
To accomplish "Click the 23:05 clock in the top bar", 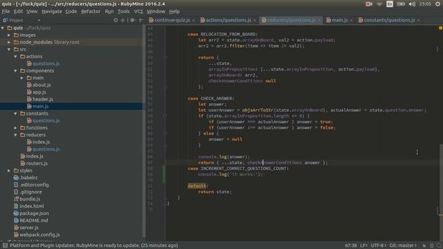I will click(425, 4).
